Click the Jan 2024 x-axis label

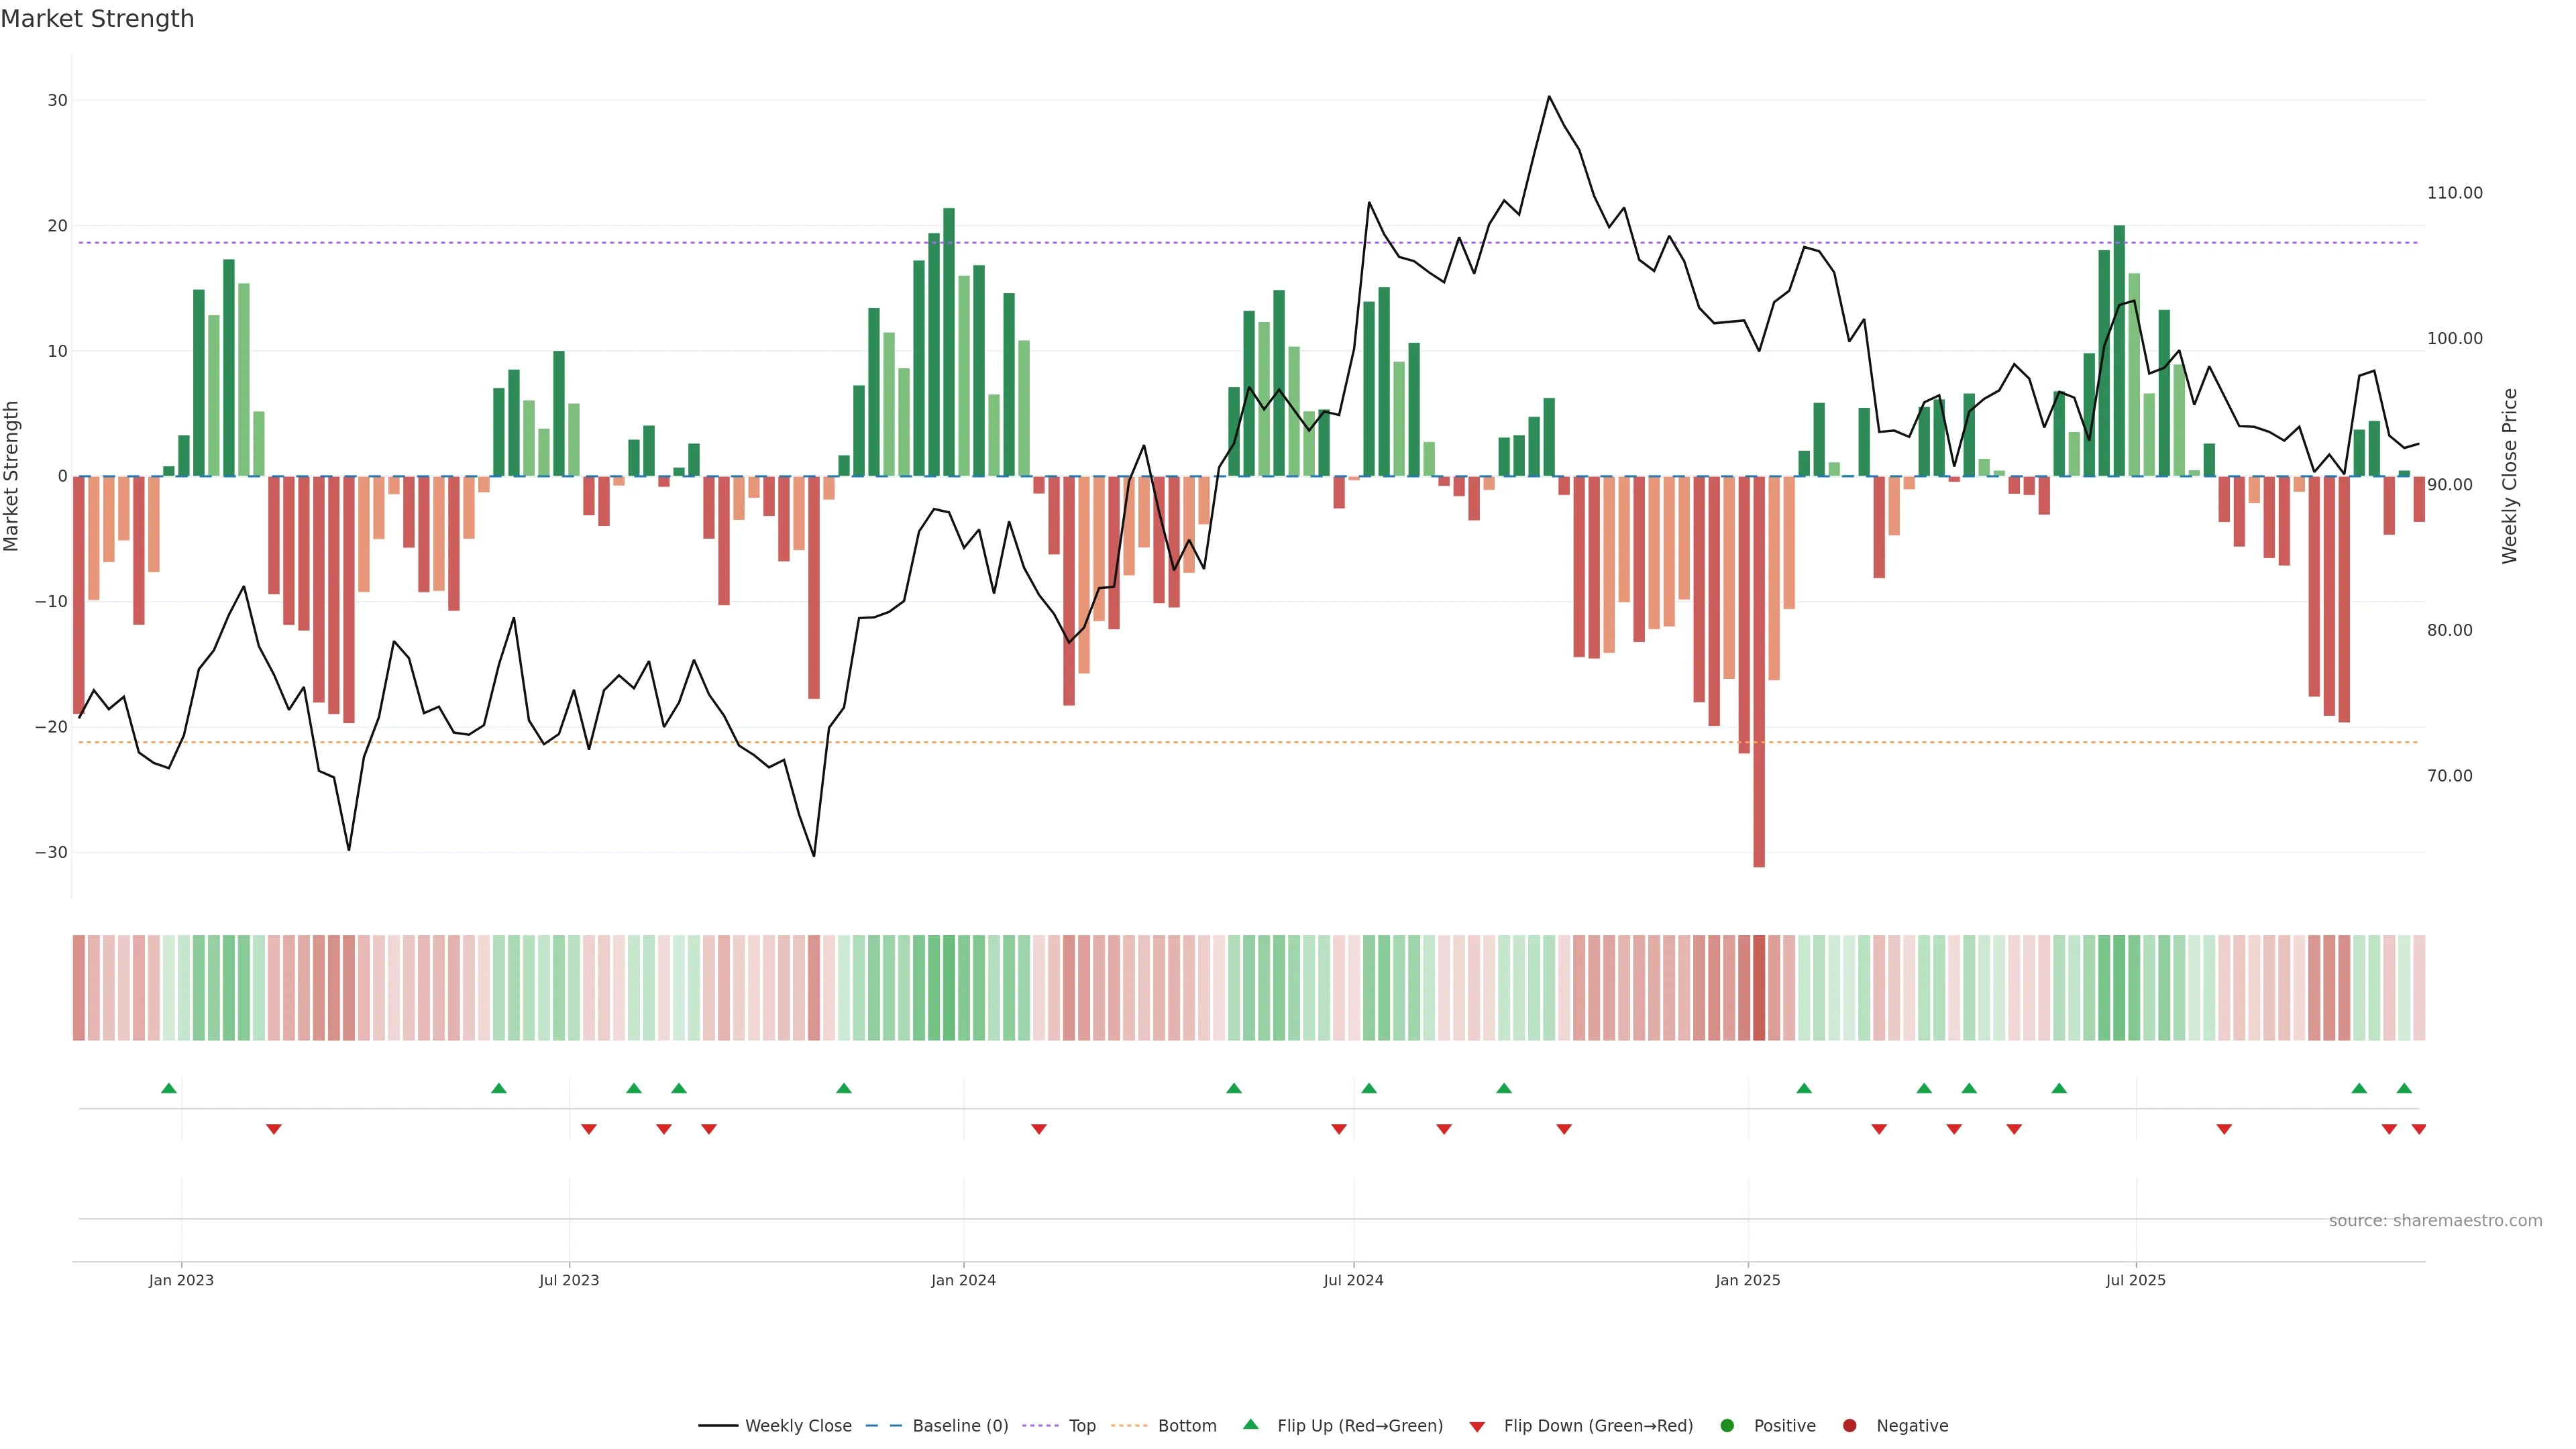pyautogui.click(x=963, y=1280)
